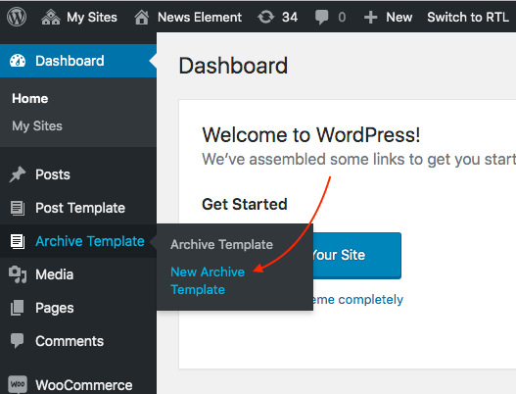Click the WordPress logo icon

(x=17, y=17)
